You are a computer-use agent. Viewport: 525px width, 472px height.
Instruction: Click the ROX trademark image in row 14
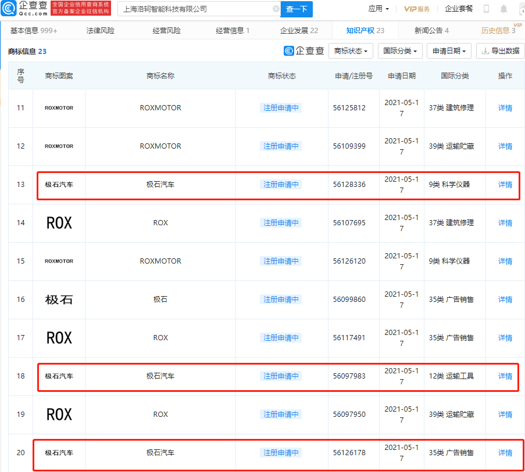[59, 223]
